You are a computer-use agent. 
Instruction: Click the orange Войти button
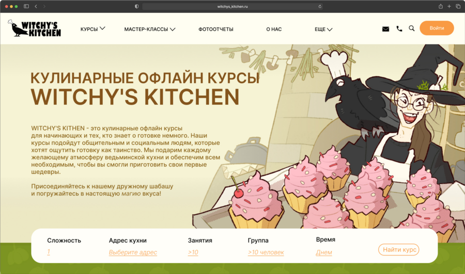437,28
